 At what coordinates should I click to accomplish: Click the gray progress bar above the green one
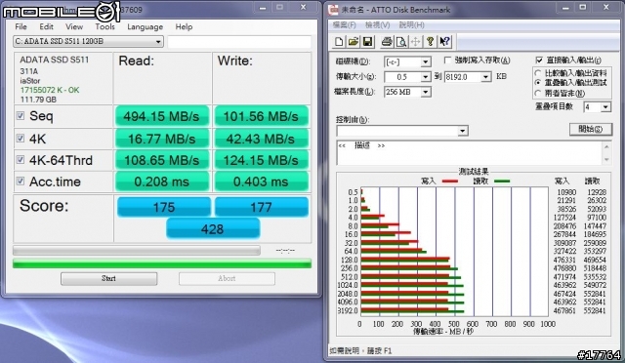[137, 250]
